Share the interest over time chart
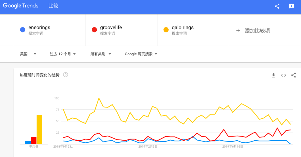 [293, 75]
